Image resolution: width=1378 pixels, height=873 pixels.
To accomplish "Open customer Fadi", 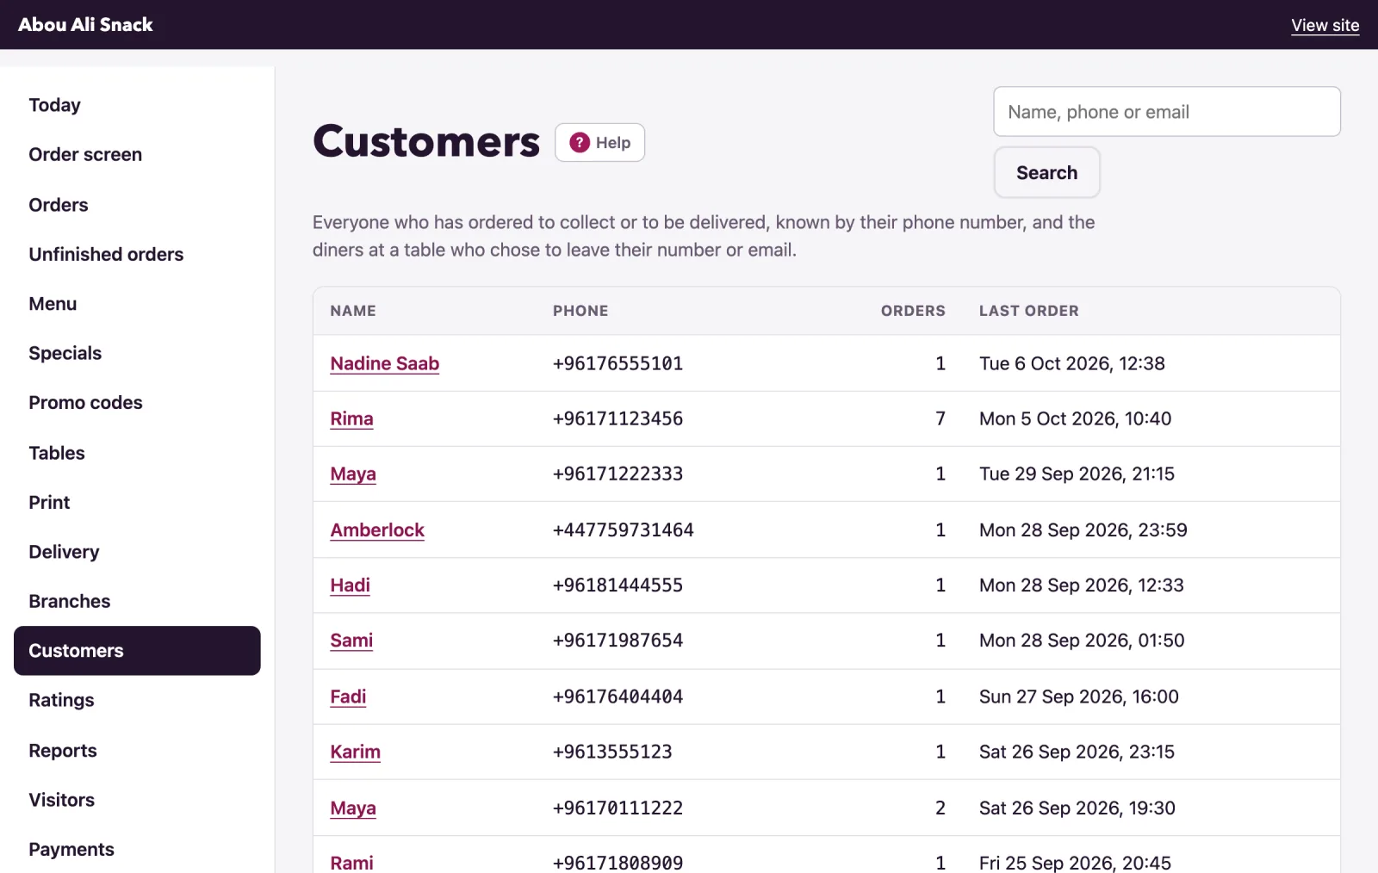I will pos(348,697).
